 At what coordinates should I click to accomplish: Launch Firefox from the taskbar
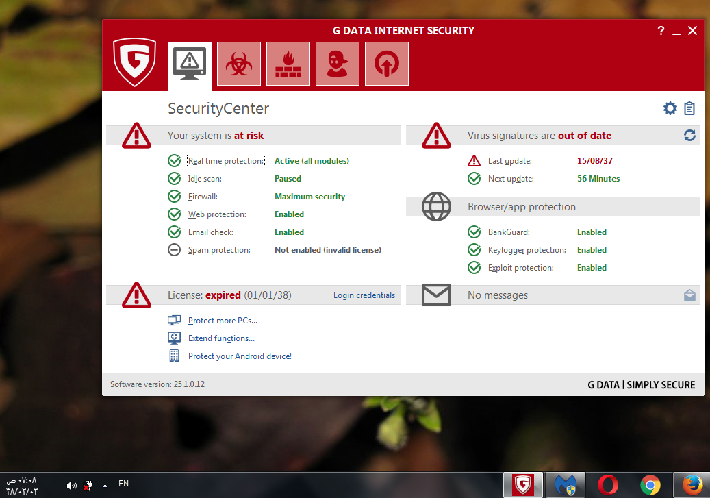(x=692, y=485)
